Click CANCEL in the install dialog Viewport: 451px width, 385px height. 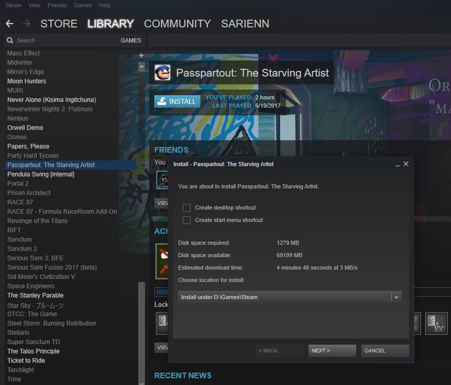[385, 351]
